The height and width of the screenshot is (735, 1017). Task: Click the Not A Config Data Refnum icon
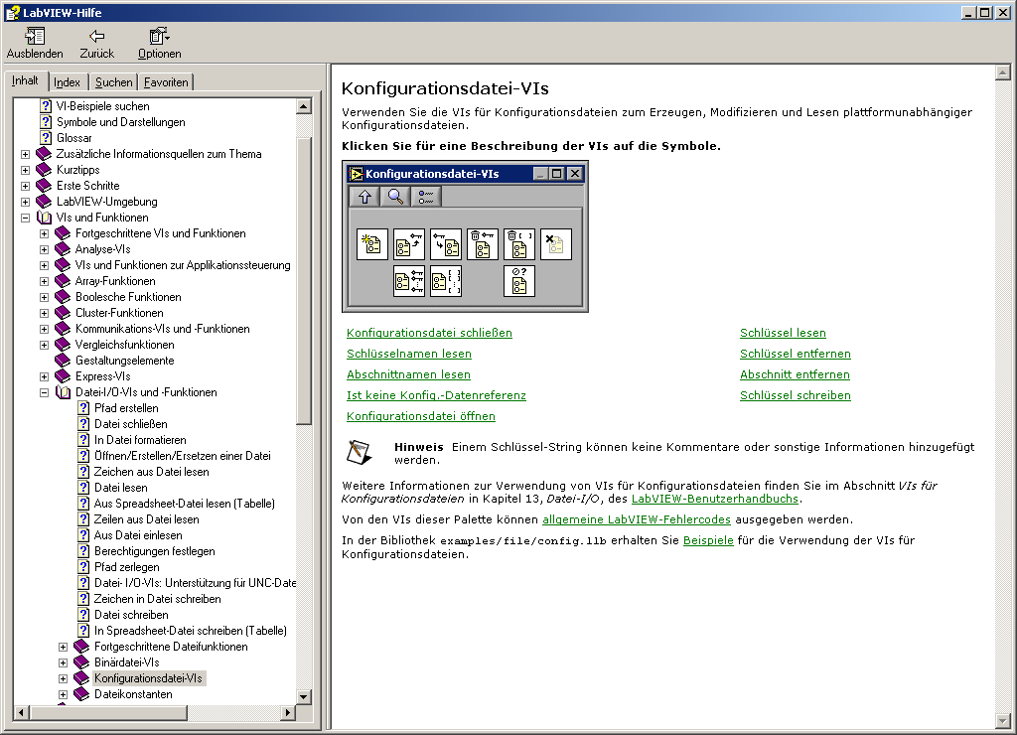pyautogui.click(x=519, y=281)
